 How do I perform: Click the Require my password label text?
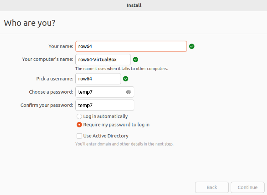(116, 125)
